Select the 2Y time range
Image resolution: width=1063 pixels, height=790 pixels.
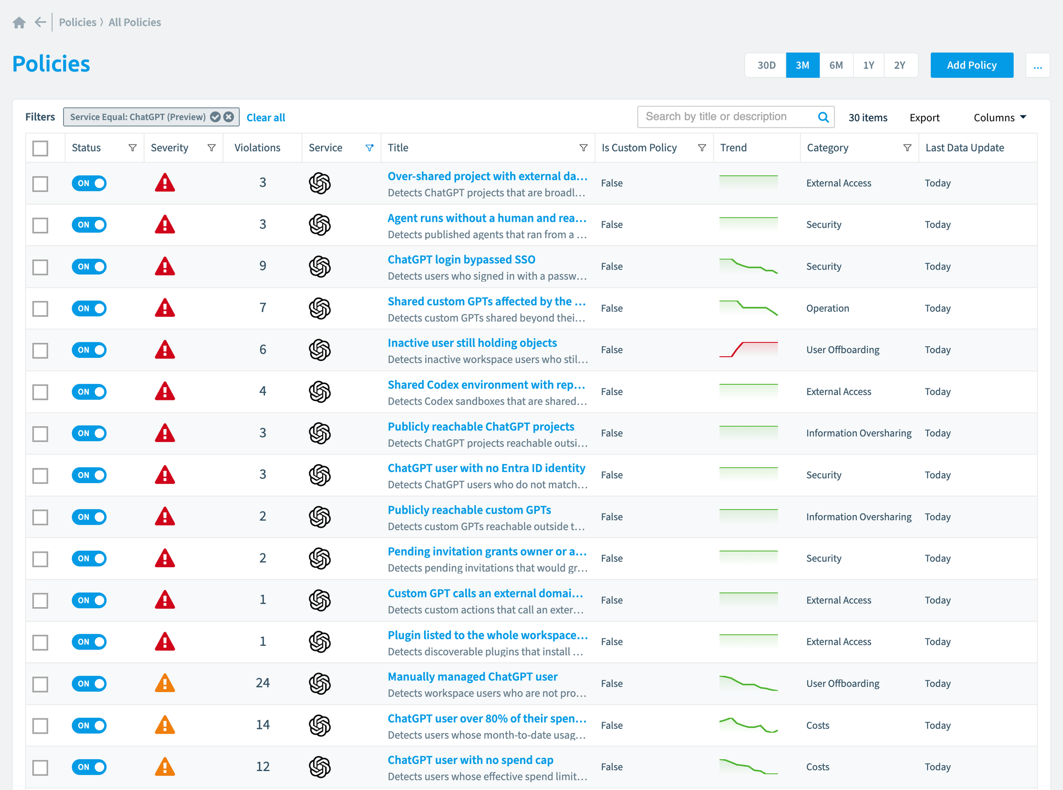[900, 65]
